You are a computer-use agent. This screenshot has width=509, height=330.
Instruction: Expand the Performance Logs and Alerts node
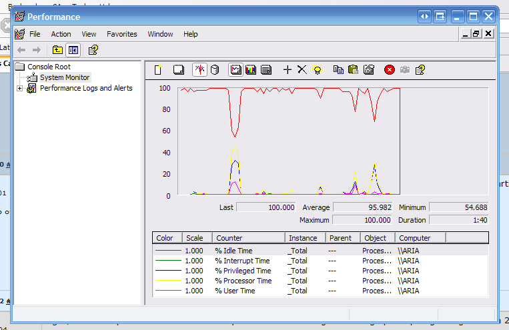[20, 88]
